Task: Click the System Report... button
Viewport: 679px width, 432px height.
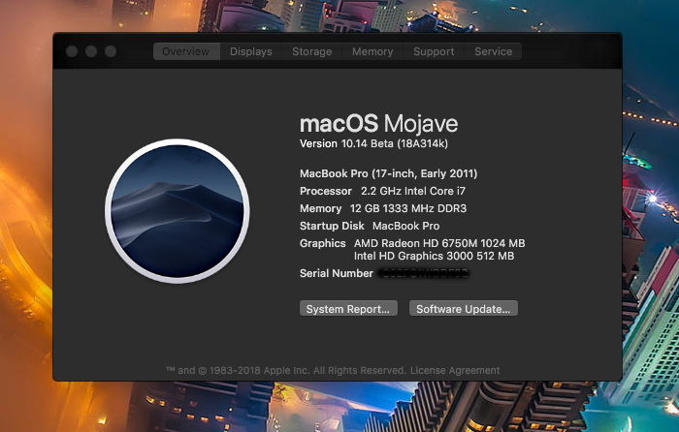Action: 348,309
